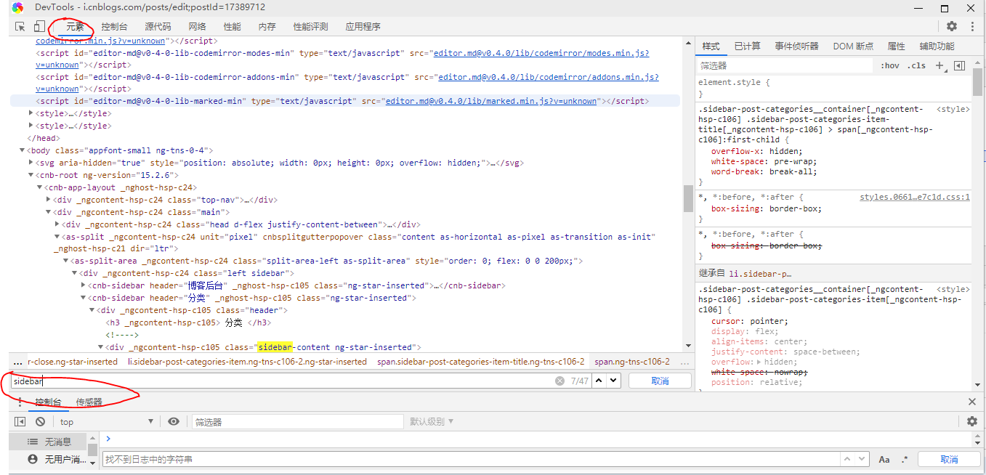This screenshot has width=986, height=475.
Task: Open the 性能评测 Lighthouse tab
Action: point(311,26)
